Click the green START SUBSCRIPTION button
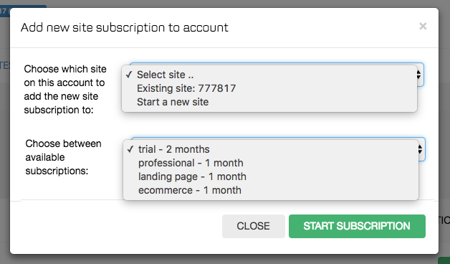This screenshot has width=450, height=264. tap(357, 227)
